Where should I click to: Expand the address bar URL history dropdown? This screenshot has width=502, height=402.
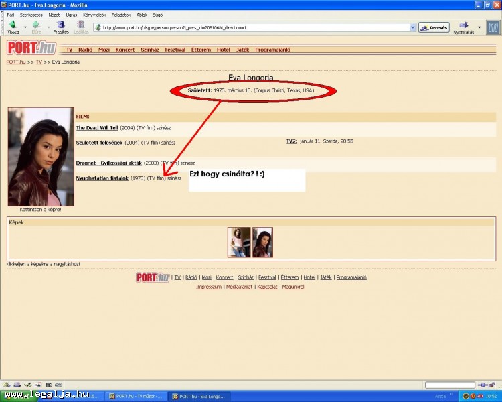click(x=412, y=27)
